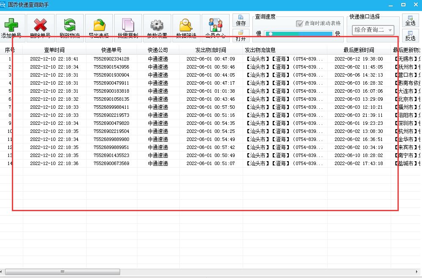Select the 刷新物流 refresh logistics icon

(70, 25)
